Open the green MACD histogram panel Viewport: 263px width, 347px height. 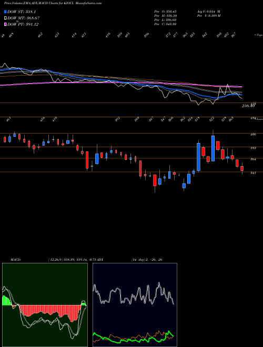[45, 305]
